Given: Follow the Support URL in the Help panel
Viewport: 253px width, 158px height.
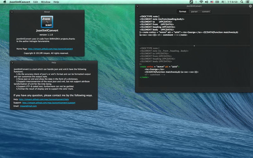Looking at the screenshot, I should pyautogui.click(x=49, y=103).
